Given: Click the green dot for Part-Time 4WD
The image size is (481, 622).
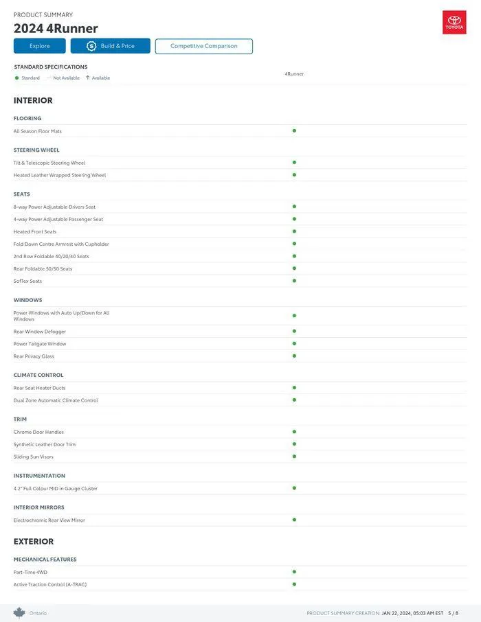Looking at the screenshot, I should 294,572.
